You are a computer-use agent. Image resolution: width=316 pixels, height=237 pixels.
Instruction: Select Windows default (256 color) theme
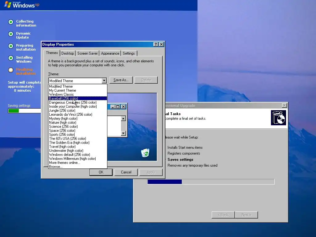(x=77, y=155)
